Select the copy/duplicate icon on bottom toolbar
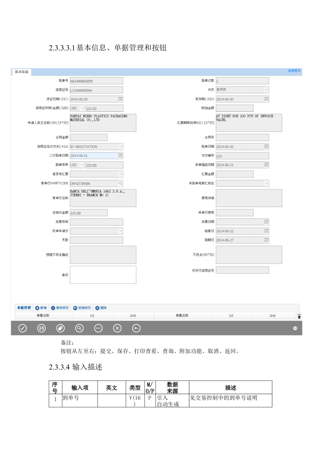321x455 pixels. [60, 328]
